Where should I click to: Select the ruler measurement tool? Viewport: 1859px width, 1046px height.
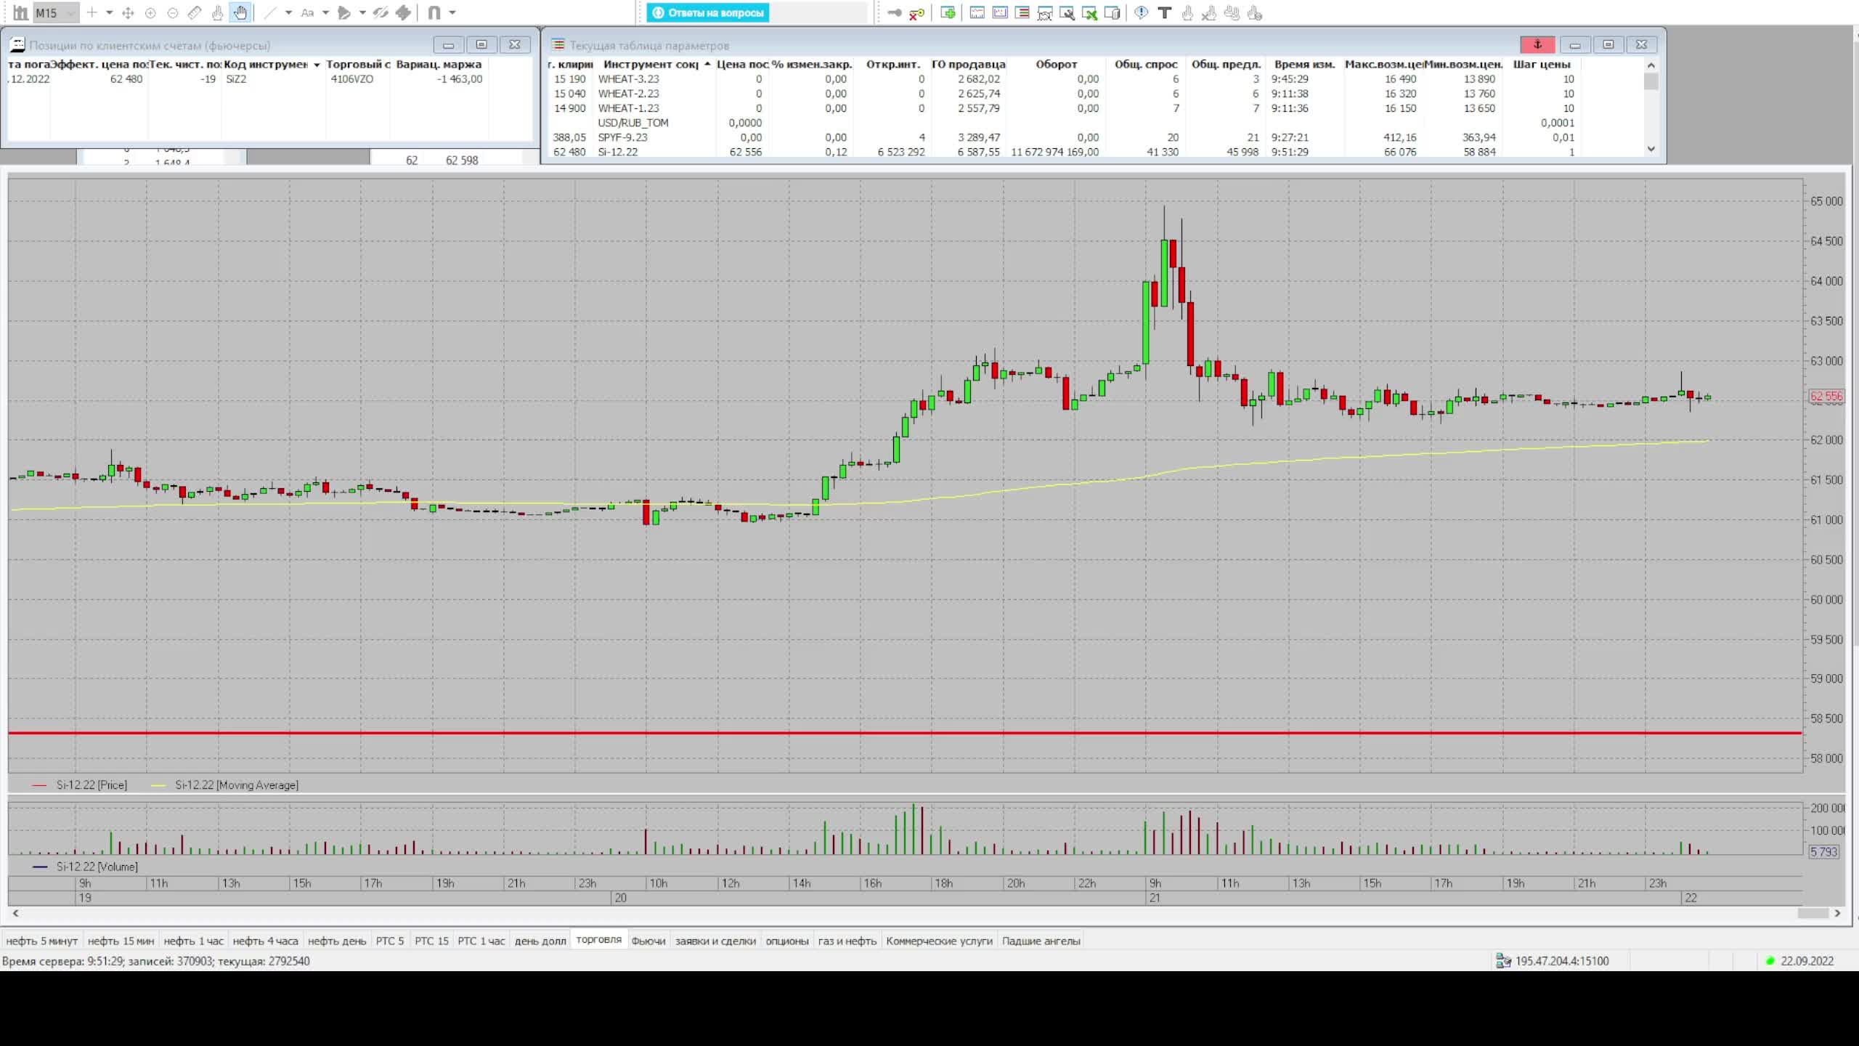(x=195, y=12)
